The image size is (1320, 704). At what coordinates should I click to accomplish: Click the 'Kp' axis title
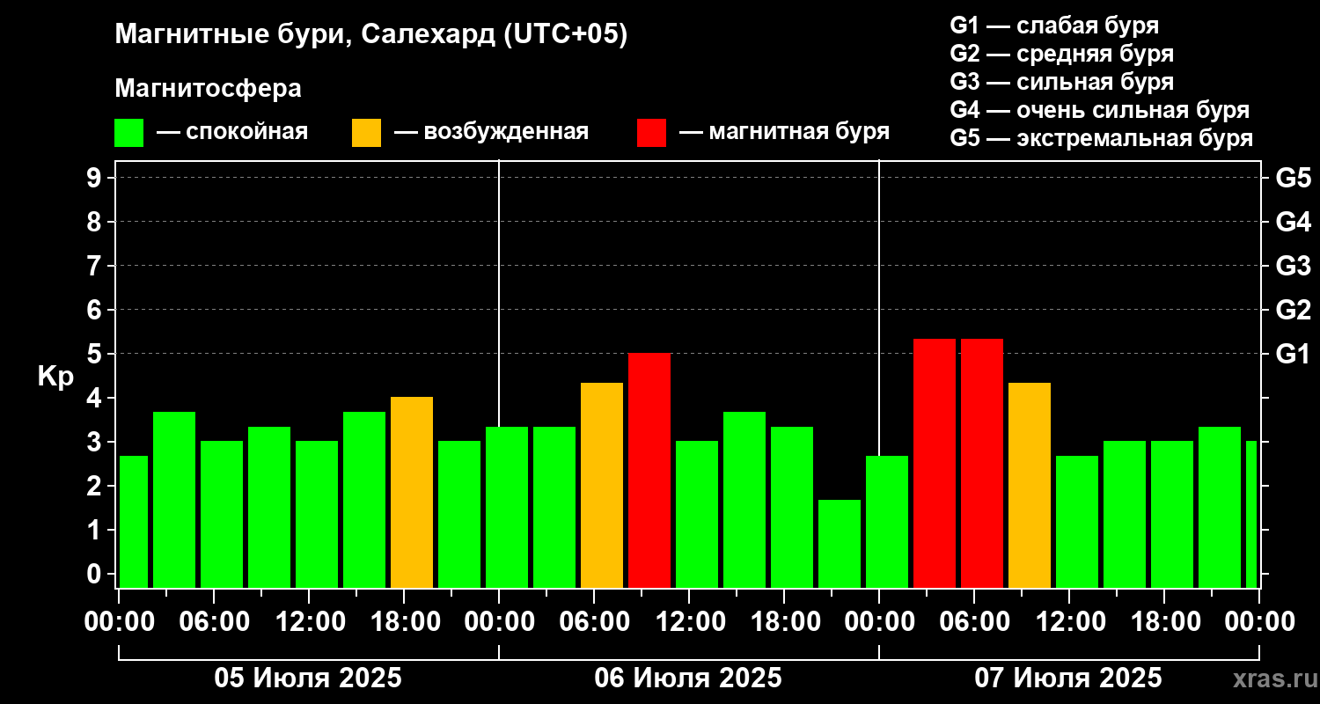pos(55,376)
